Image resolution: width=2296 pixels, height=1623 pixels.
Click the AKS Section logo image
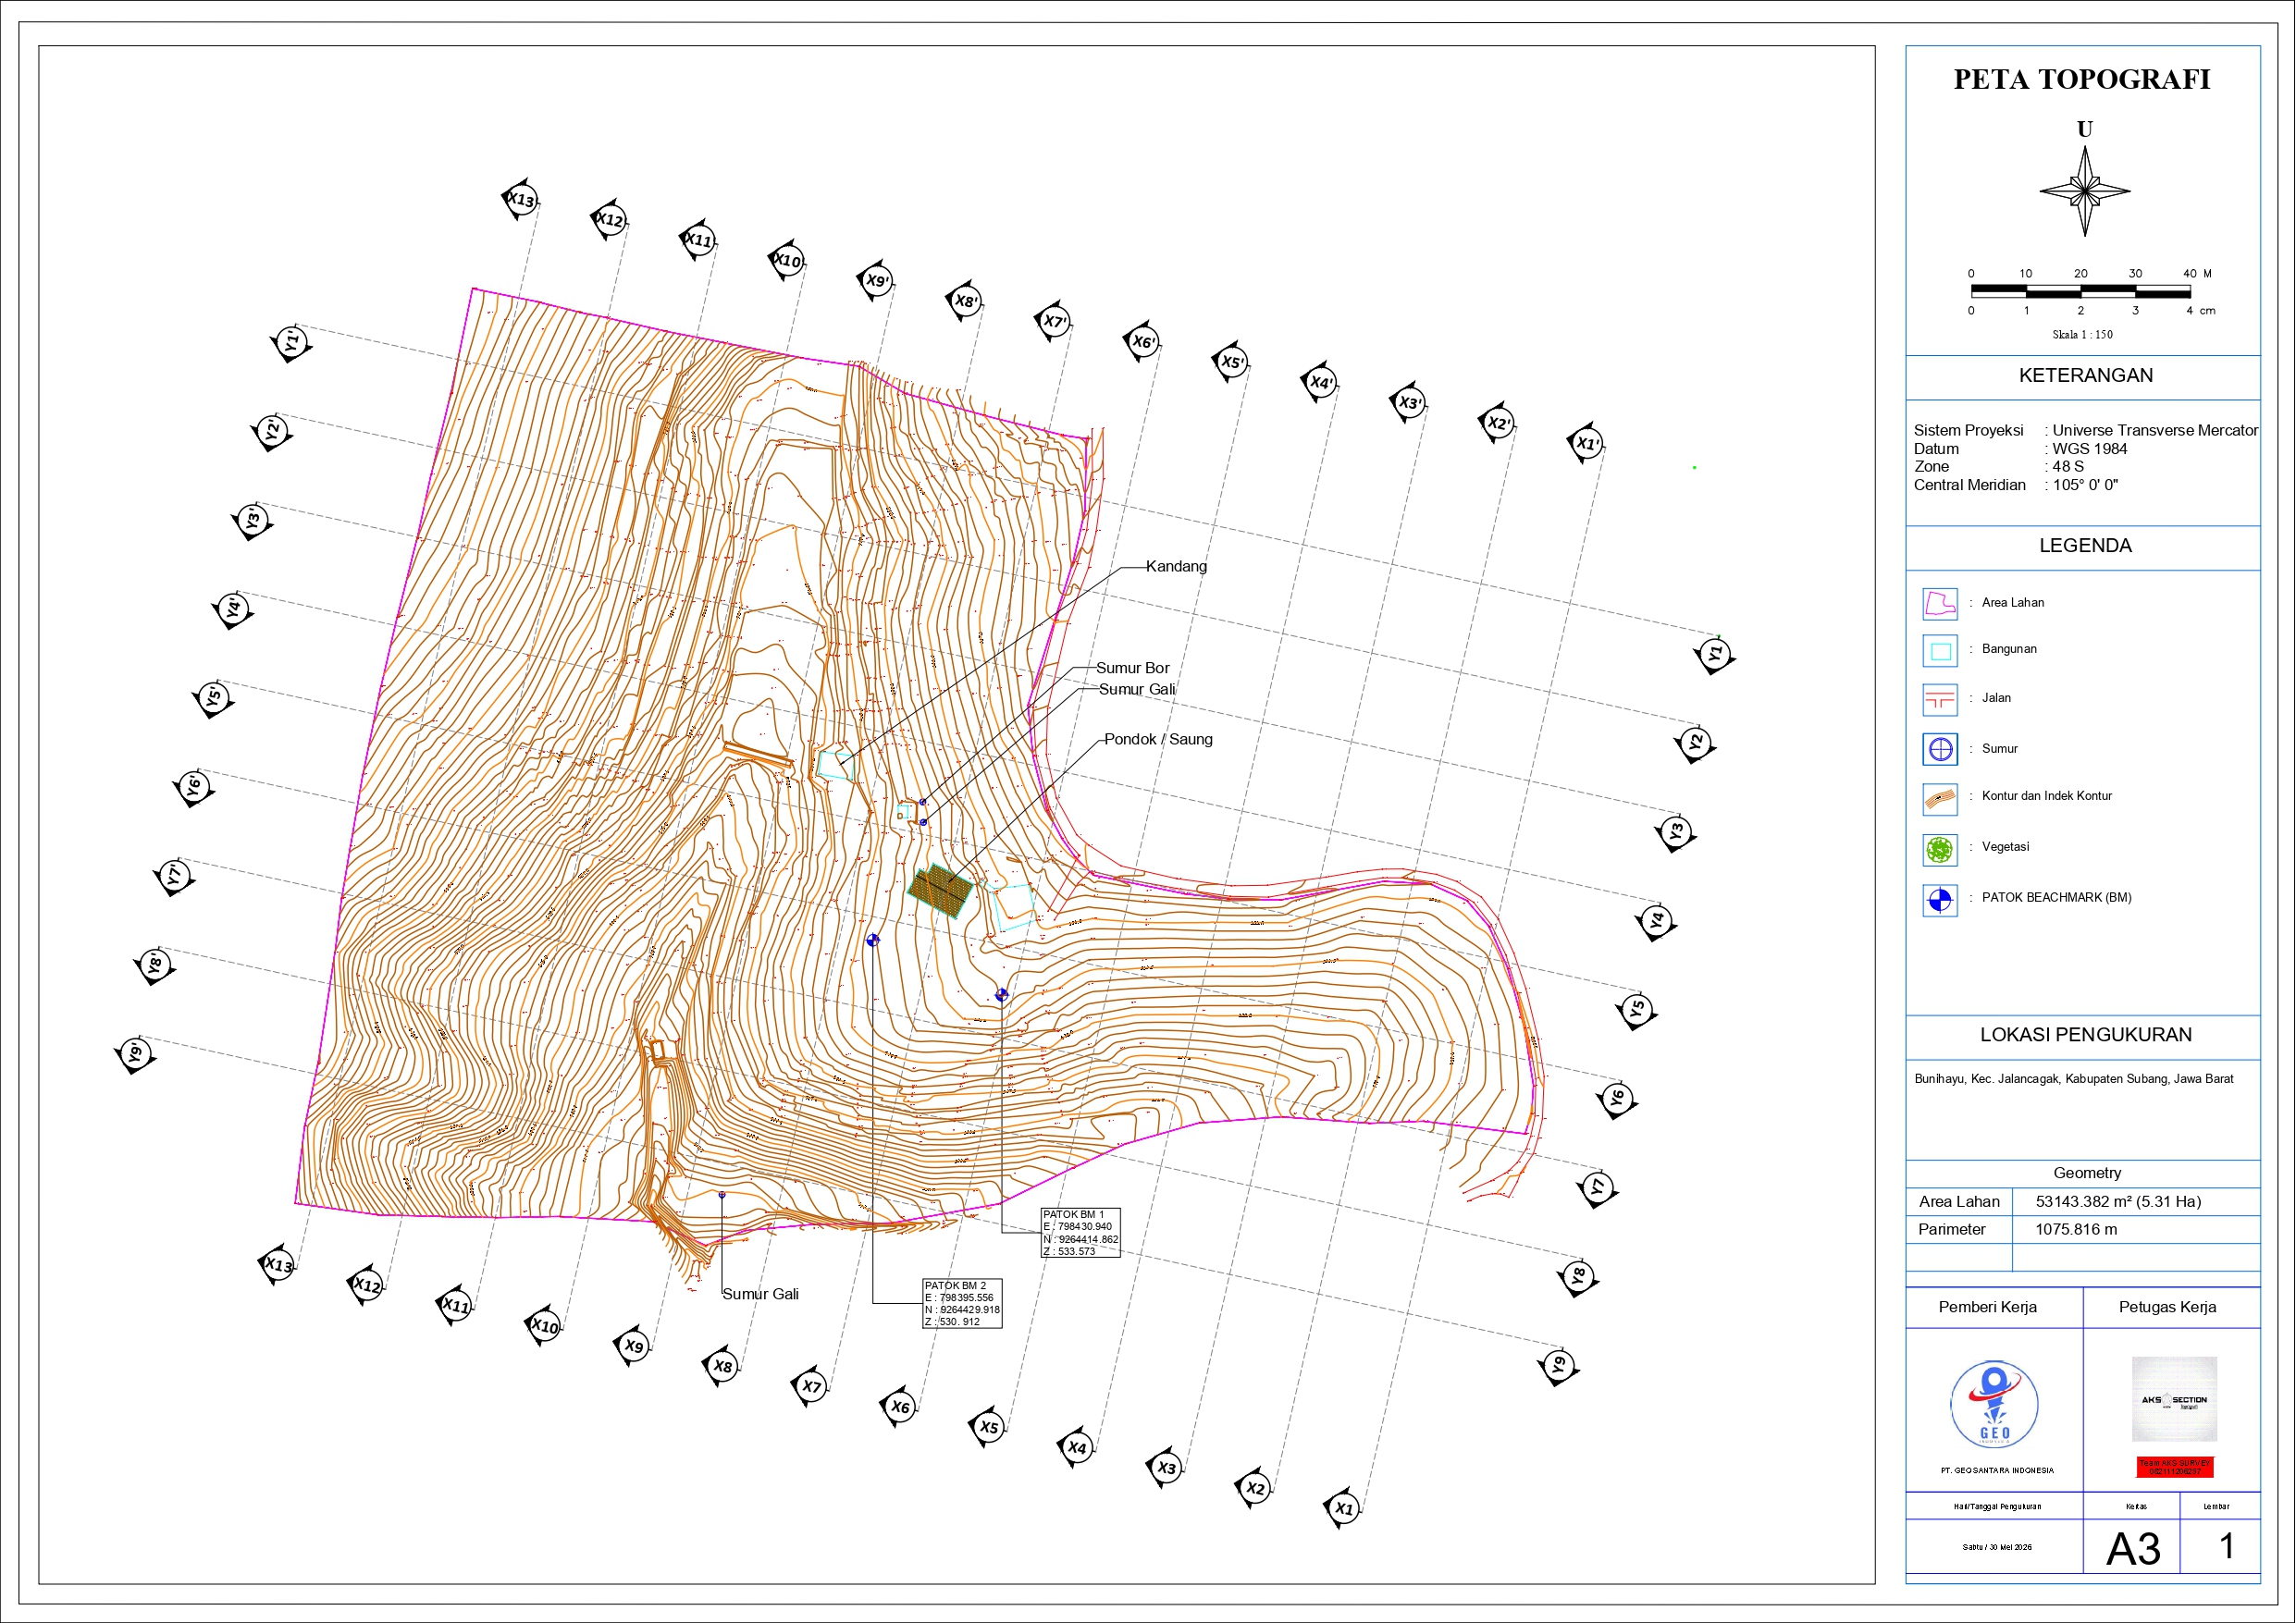(x=2174, y=1399)
